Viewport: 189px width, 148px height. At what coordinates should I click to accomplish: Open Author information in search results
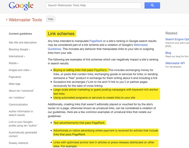pyautogui.click(x=21, y=113)
